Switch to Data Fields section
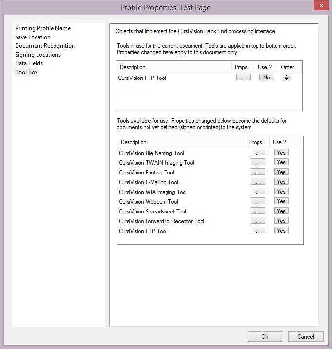Viewport: 332px width, 349px height. pos(29,63)
